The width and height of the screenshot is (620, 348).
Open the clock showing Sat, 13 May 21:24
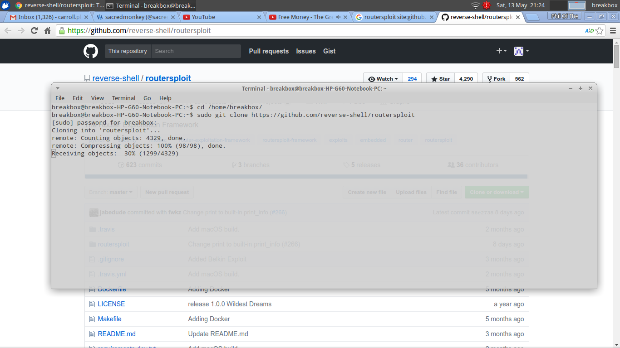point(520,5)
